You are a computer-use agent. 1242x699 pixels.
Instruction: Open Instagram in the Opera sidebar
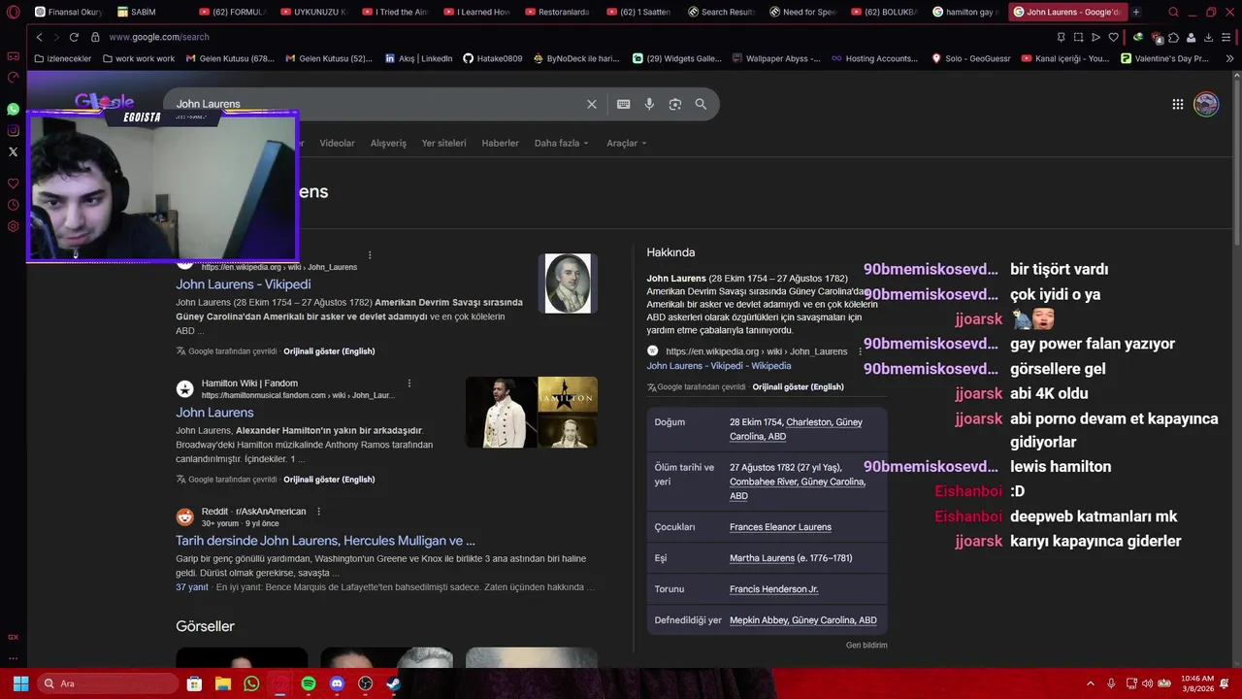pos(13,131)
